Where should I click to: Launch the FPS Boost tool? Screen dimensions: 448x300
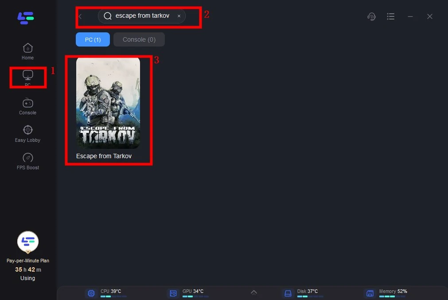27,160
